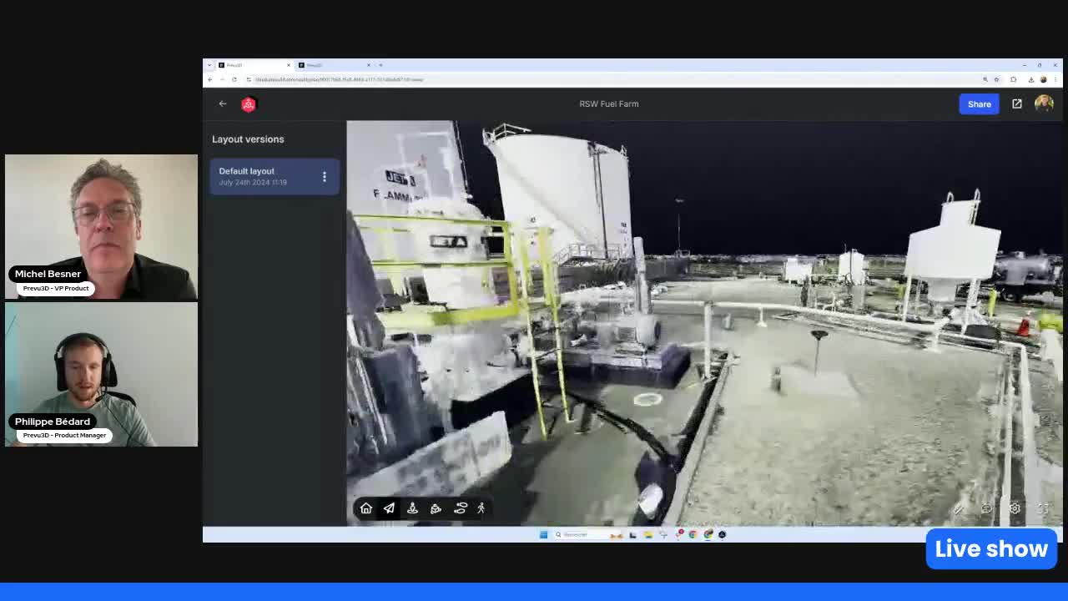The height and width of the screenshot is (601, 1068).
Task: Return to the home view
Action: [x=365, y=508]
